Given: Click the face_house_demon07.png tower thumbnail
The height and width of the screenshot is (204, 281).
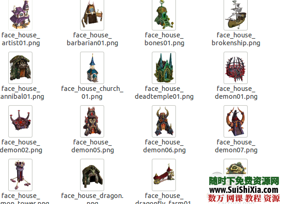Looking at the screenshot, I should pyautogui.click(x=236, y=121).
